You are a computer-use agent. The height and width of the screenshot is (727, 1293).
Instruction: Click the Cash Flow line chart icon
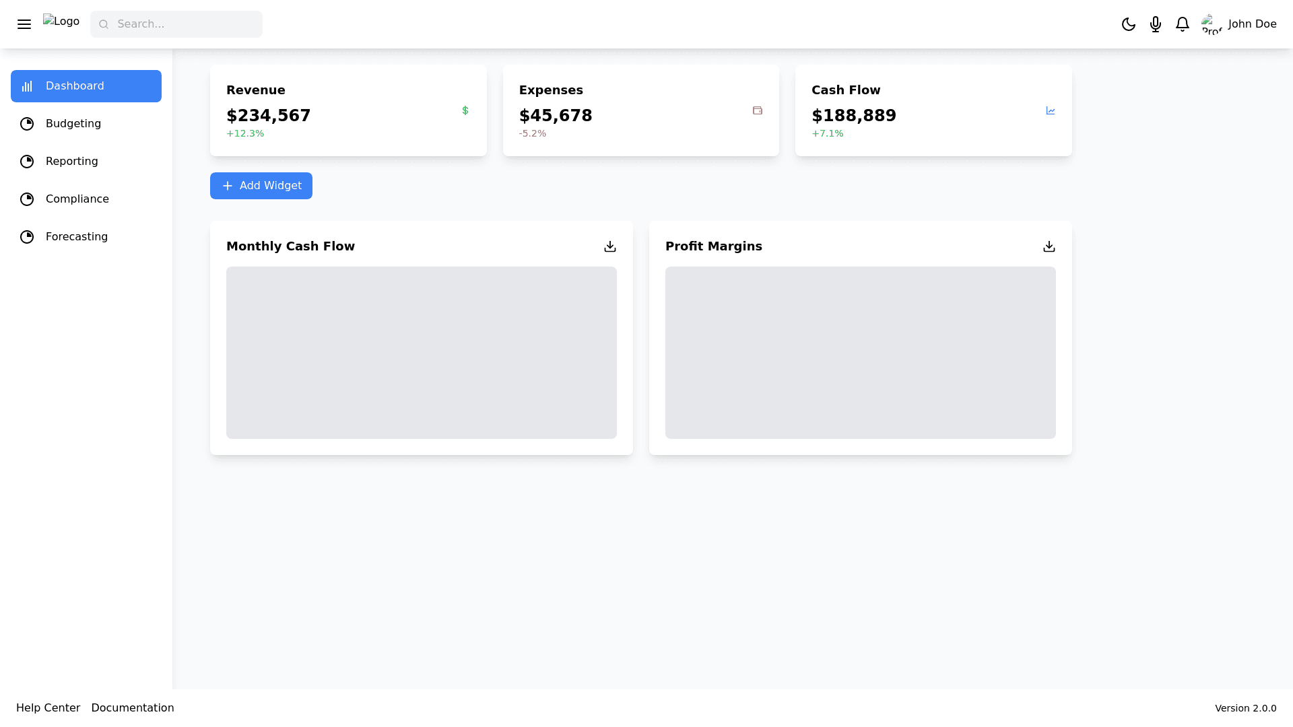pyautogui.click(x=1051, y=110)
